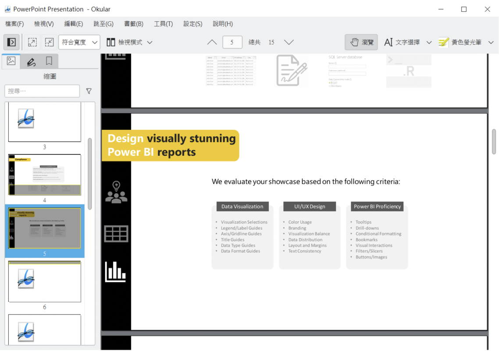Click the page number input field
This screenshot has width=499, height=351.
point(232,42)
